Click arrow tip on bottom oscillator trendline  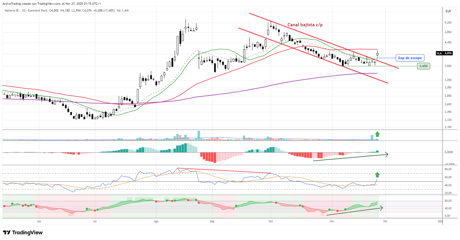(x=382, y=208)
